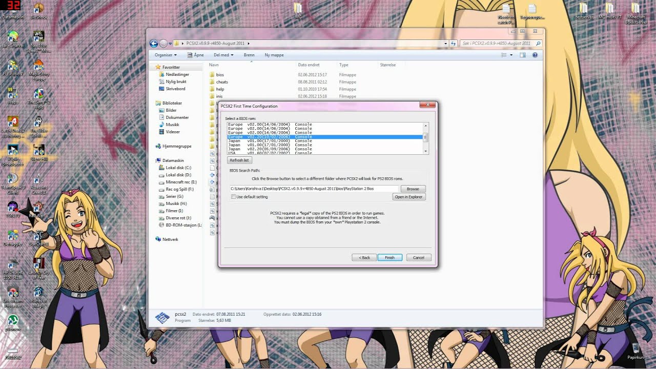Launch XSplit Broadcaster from desktop
Viewport: 656px width, 369px height.
[12, 156]
